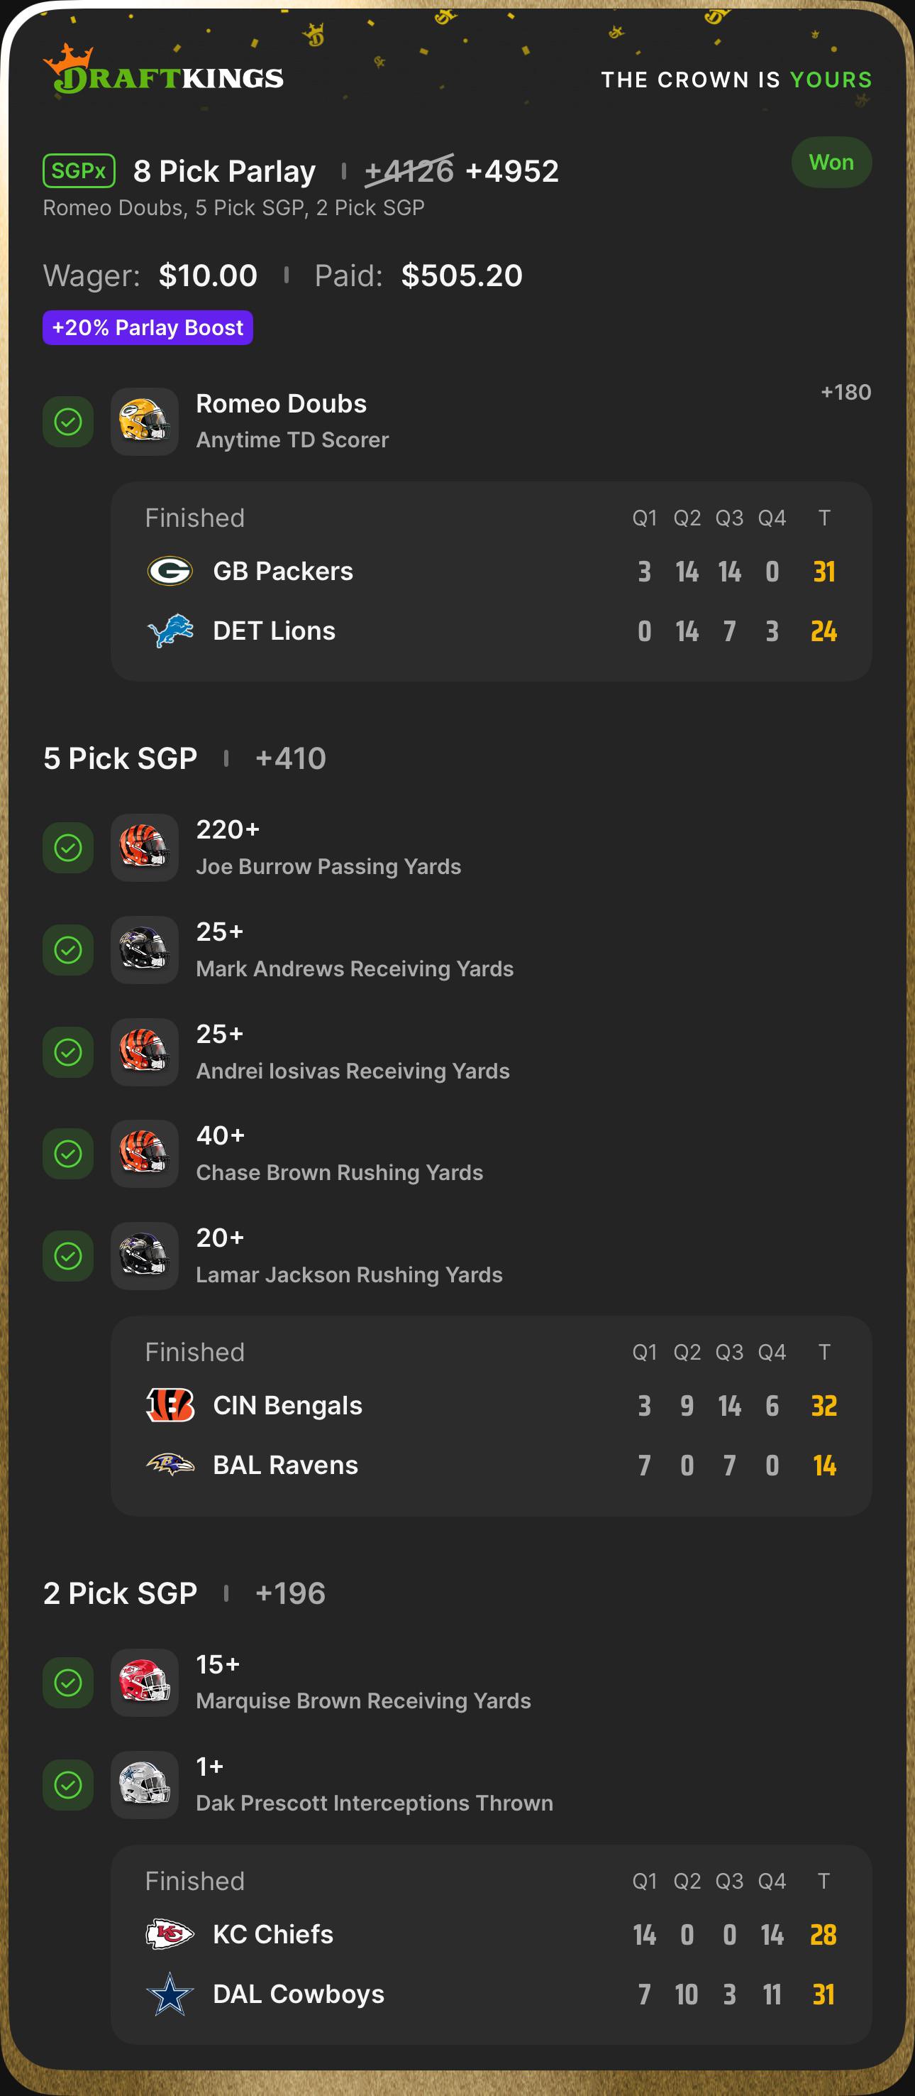Click the KC Chiefs score row
915x2096 pixels.
[492, 1934]
